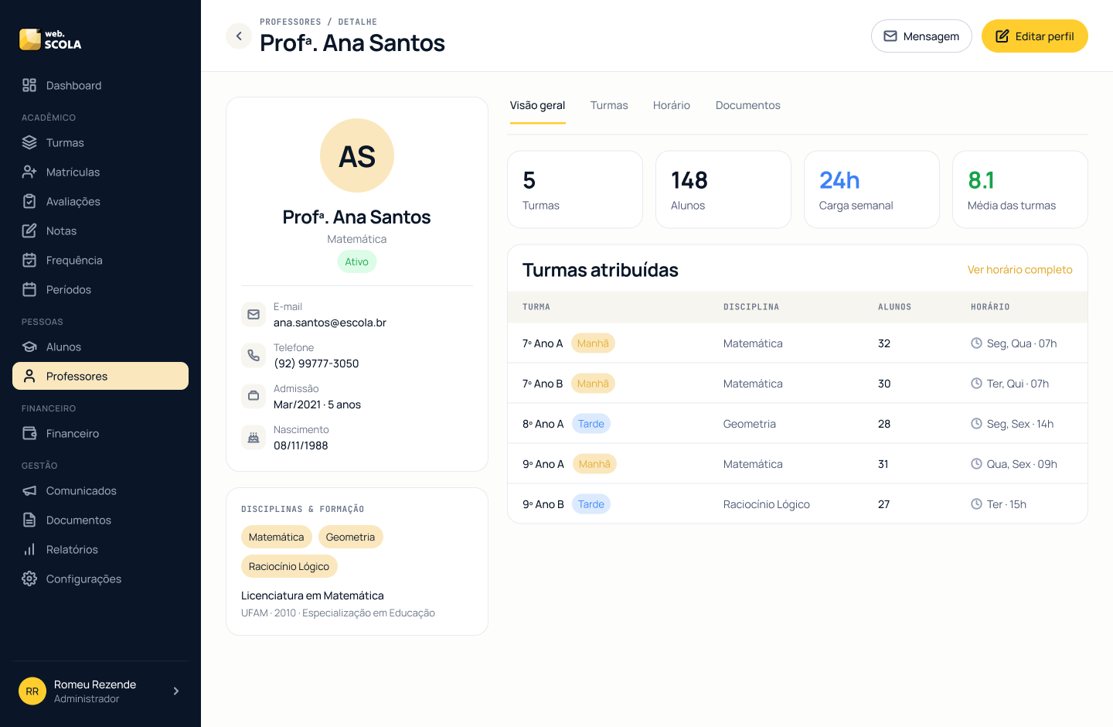Click the Tarde badge for 8º Ano A
1113x727 pixels.
point(591,424)
